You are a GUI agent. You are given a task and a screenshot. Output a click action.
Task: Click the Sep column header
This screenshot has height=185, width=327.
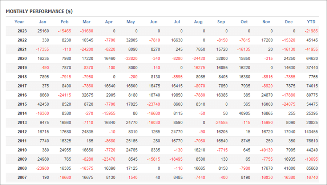(x=221, y=22)
